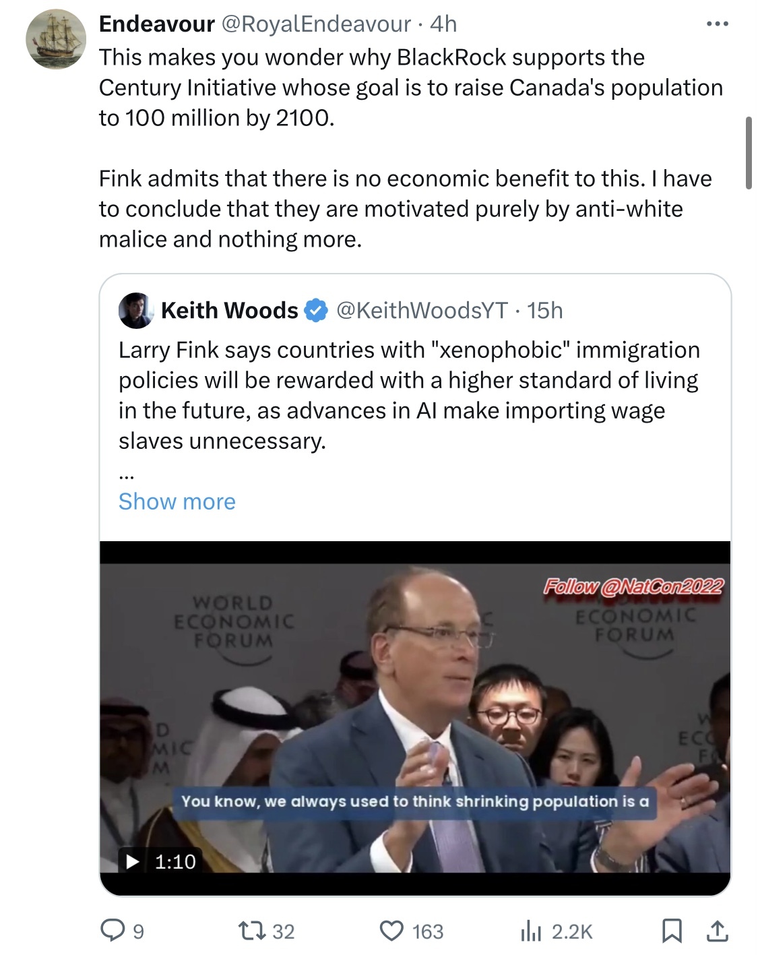Open Keith Woods display name
Screen dimensions: 758x955
click(229, 310)
